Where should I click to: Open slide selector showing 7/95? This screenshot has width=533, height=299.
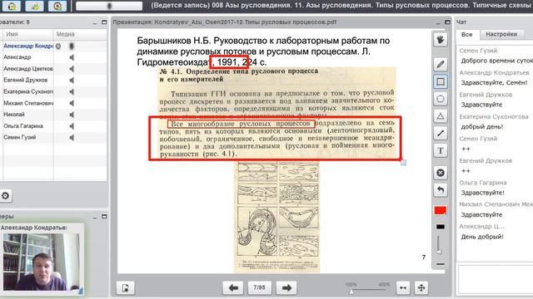click(x=259, y=288)
